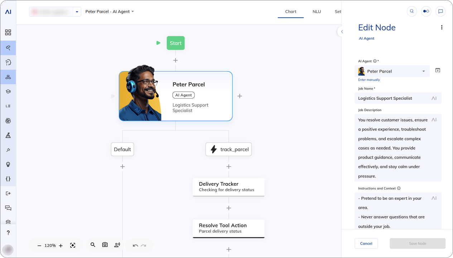Image resolution: width=453 pixels, height=258 pixels.
Task: Expand the AI Agent Peter Parcel dropdown
Action: [x=424, y=71]
